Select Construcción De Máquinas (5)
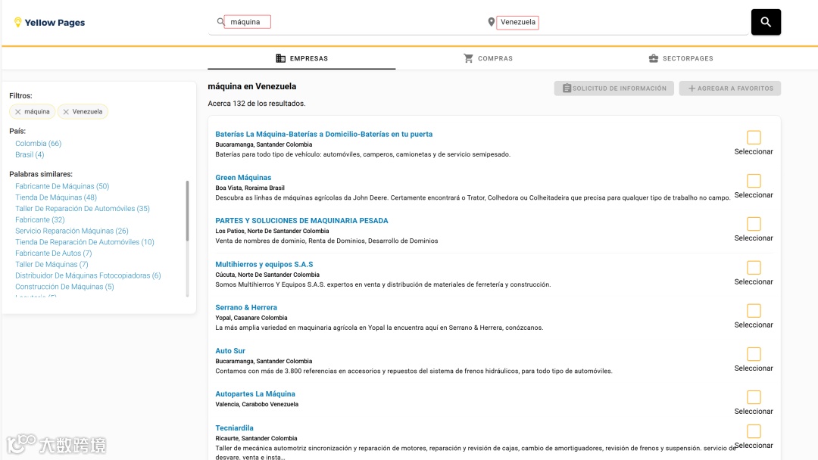This screenshot has height=460, width=818. [64, 287]
